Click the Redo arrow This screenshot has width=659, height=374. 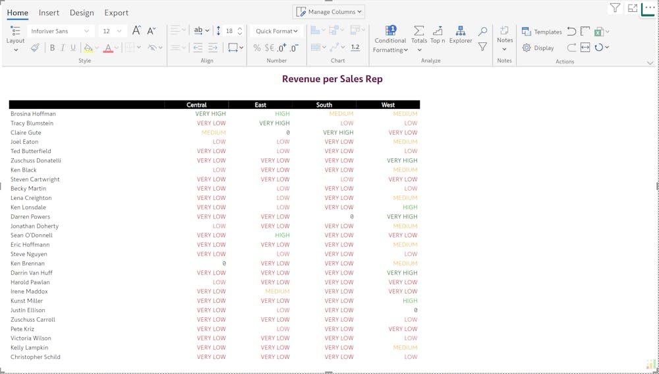coord(571,47)
